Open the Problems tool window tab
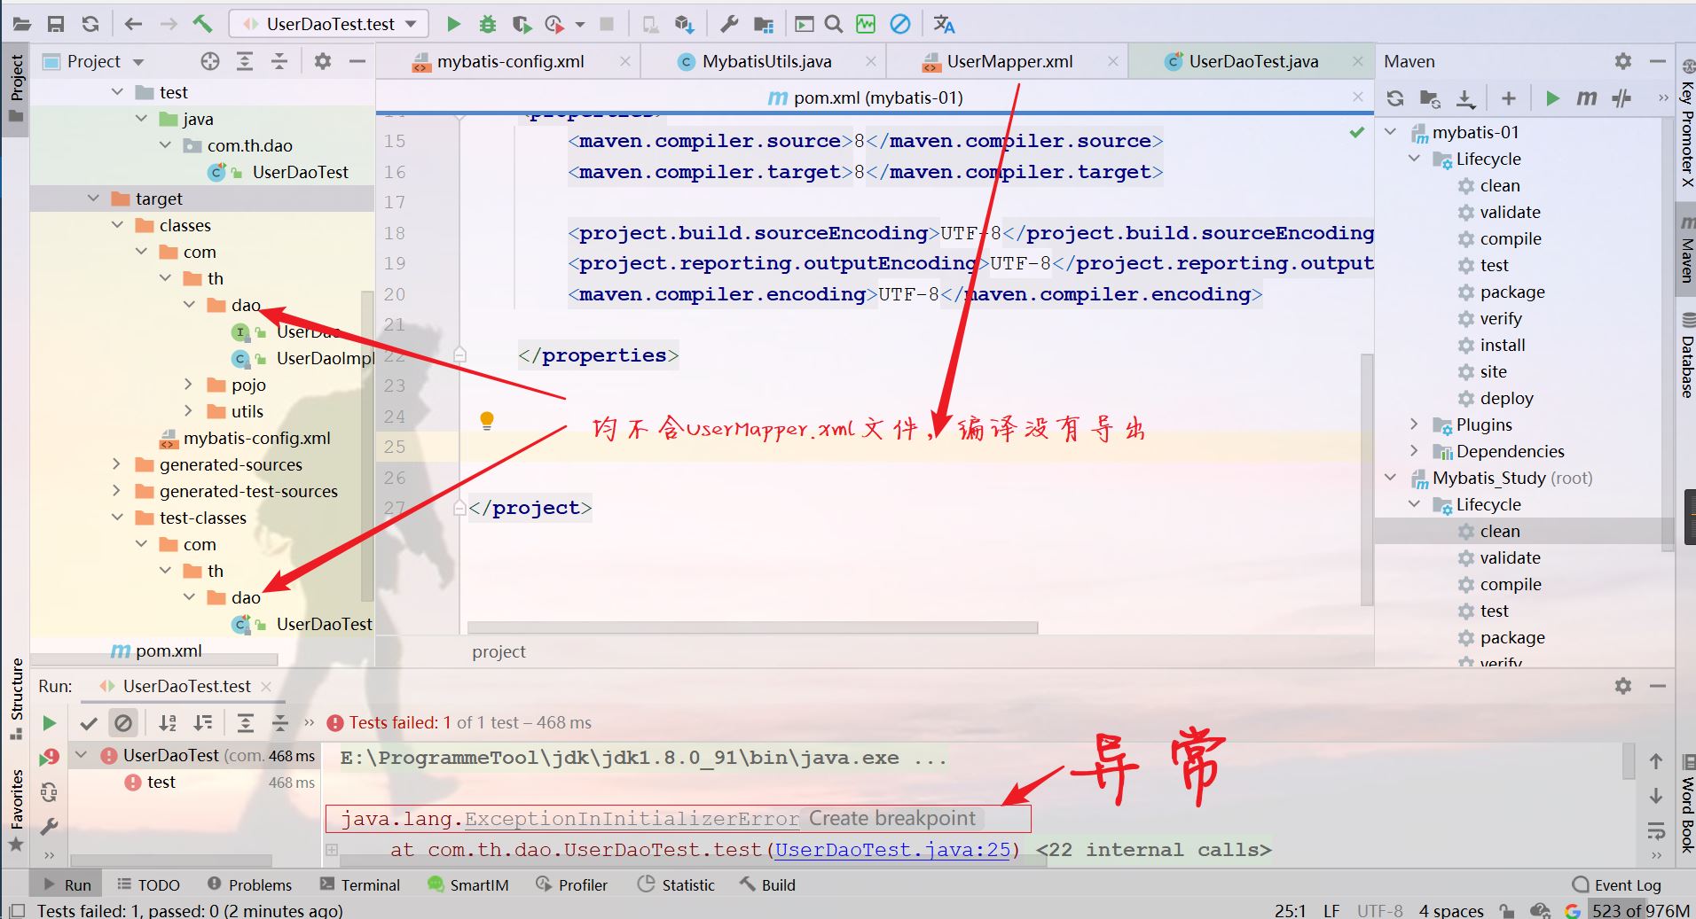The image size is (1696, 919). [x=249, y=884]
